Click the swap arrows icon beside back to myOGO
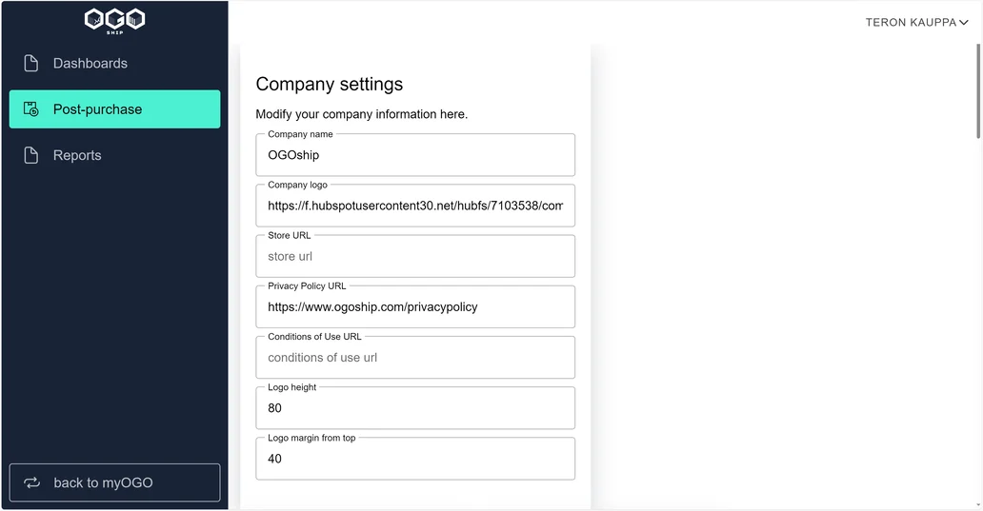 pos(32,482)
